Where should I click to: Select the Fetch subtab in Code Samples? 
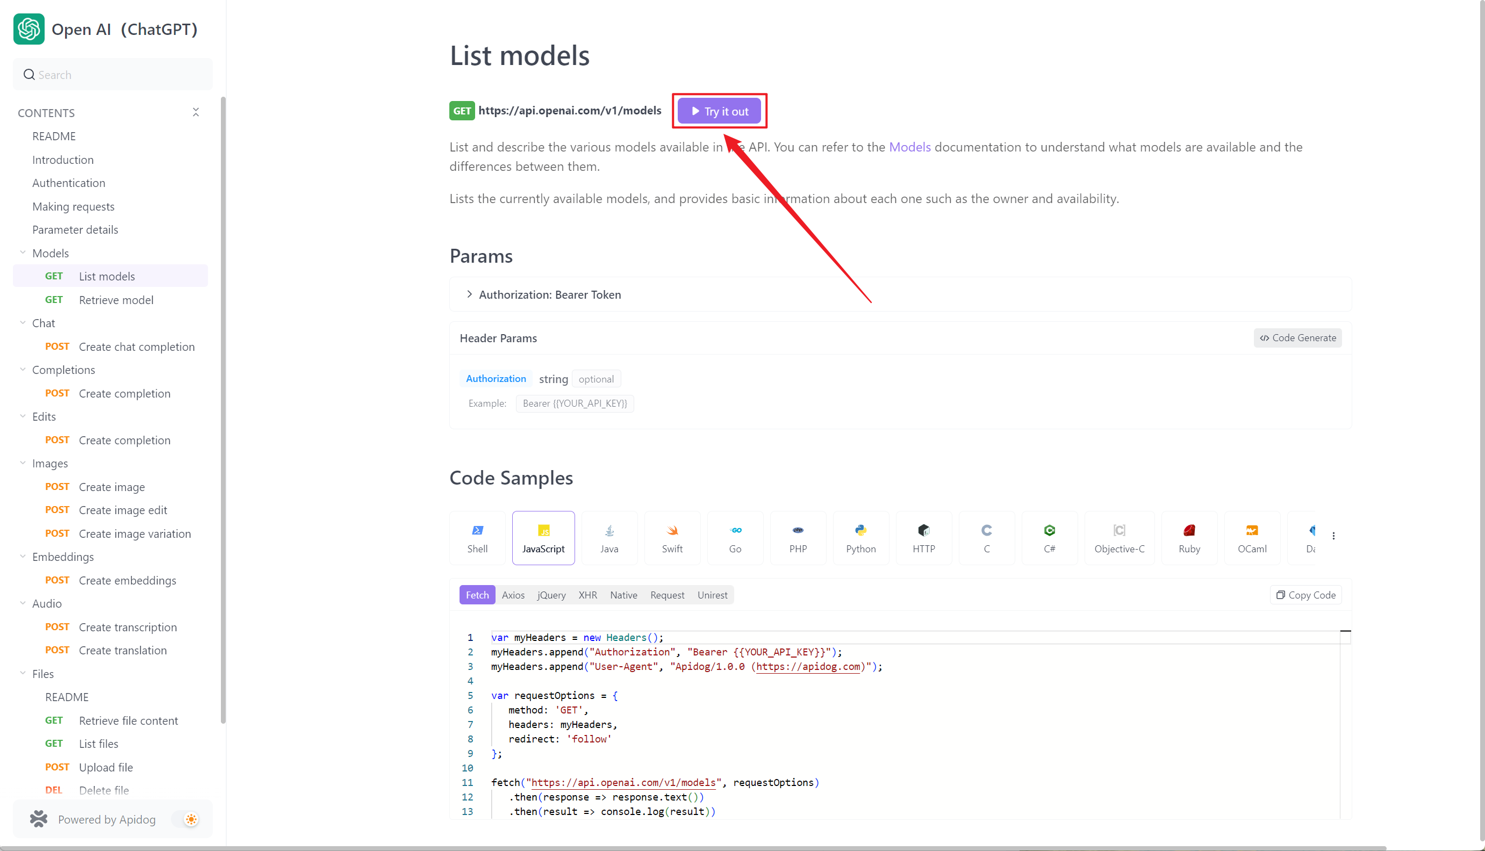coord(476,594)
